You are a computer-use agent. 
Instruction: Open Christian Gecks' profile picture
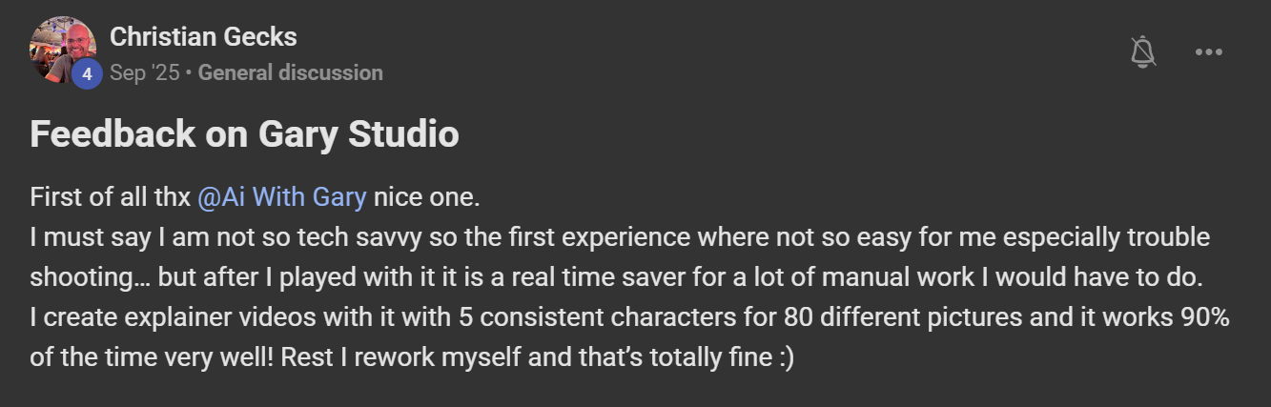pyautogui.click(x=61, y=48)
